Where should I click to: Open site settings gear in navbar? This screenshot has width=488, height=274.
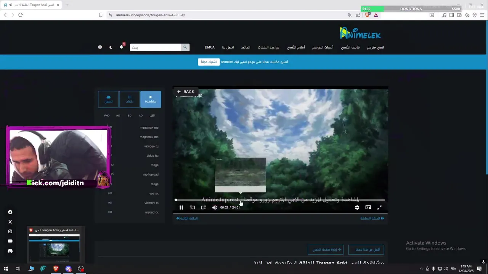pyautogui.click(x=100, y=47)
